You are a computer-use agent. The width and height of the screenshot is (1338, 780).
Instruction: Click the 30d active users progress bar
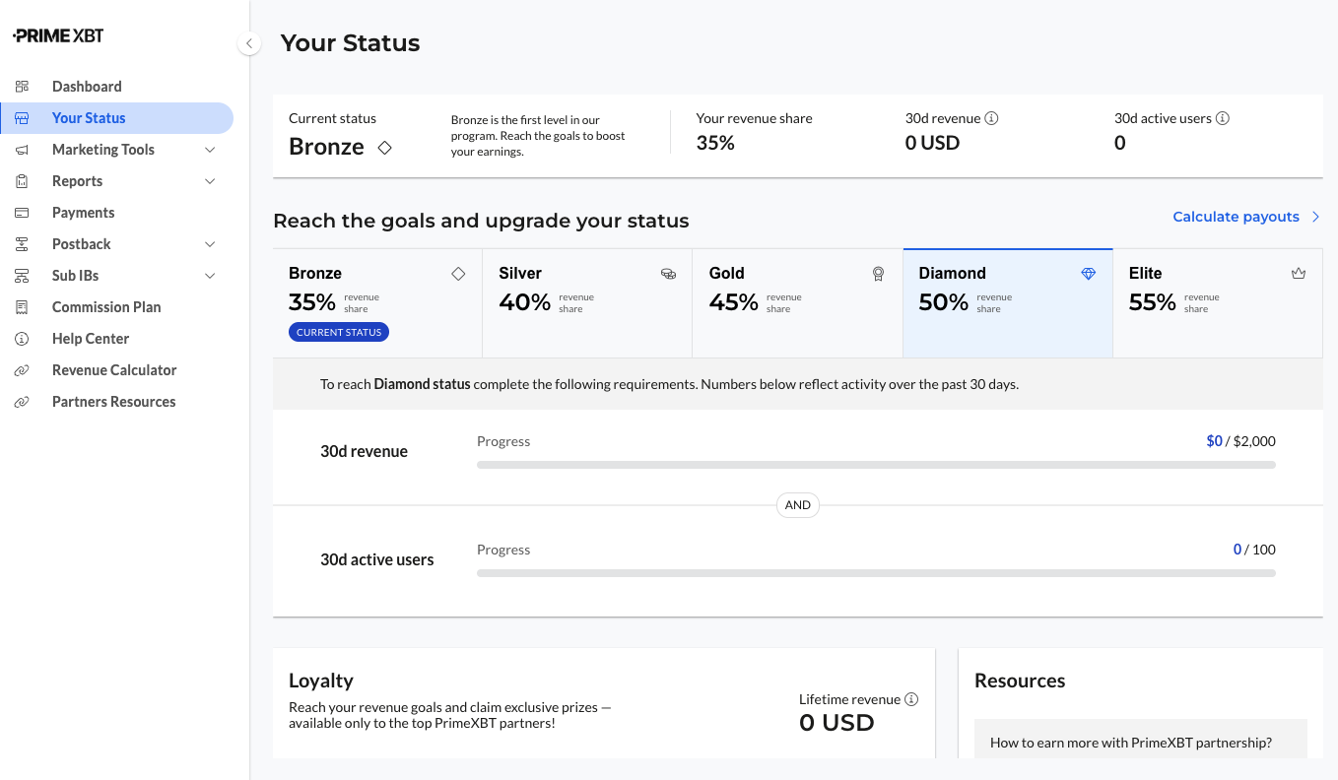point(876,573)
